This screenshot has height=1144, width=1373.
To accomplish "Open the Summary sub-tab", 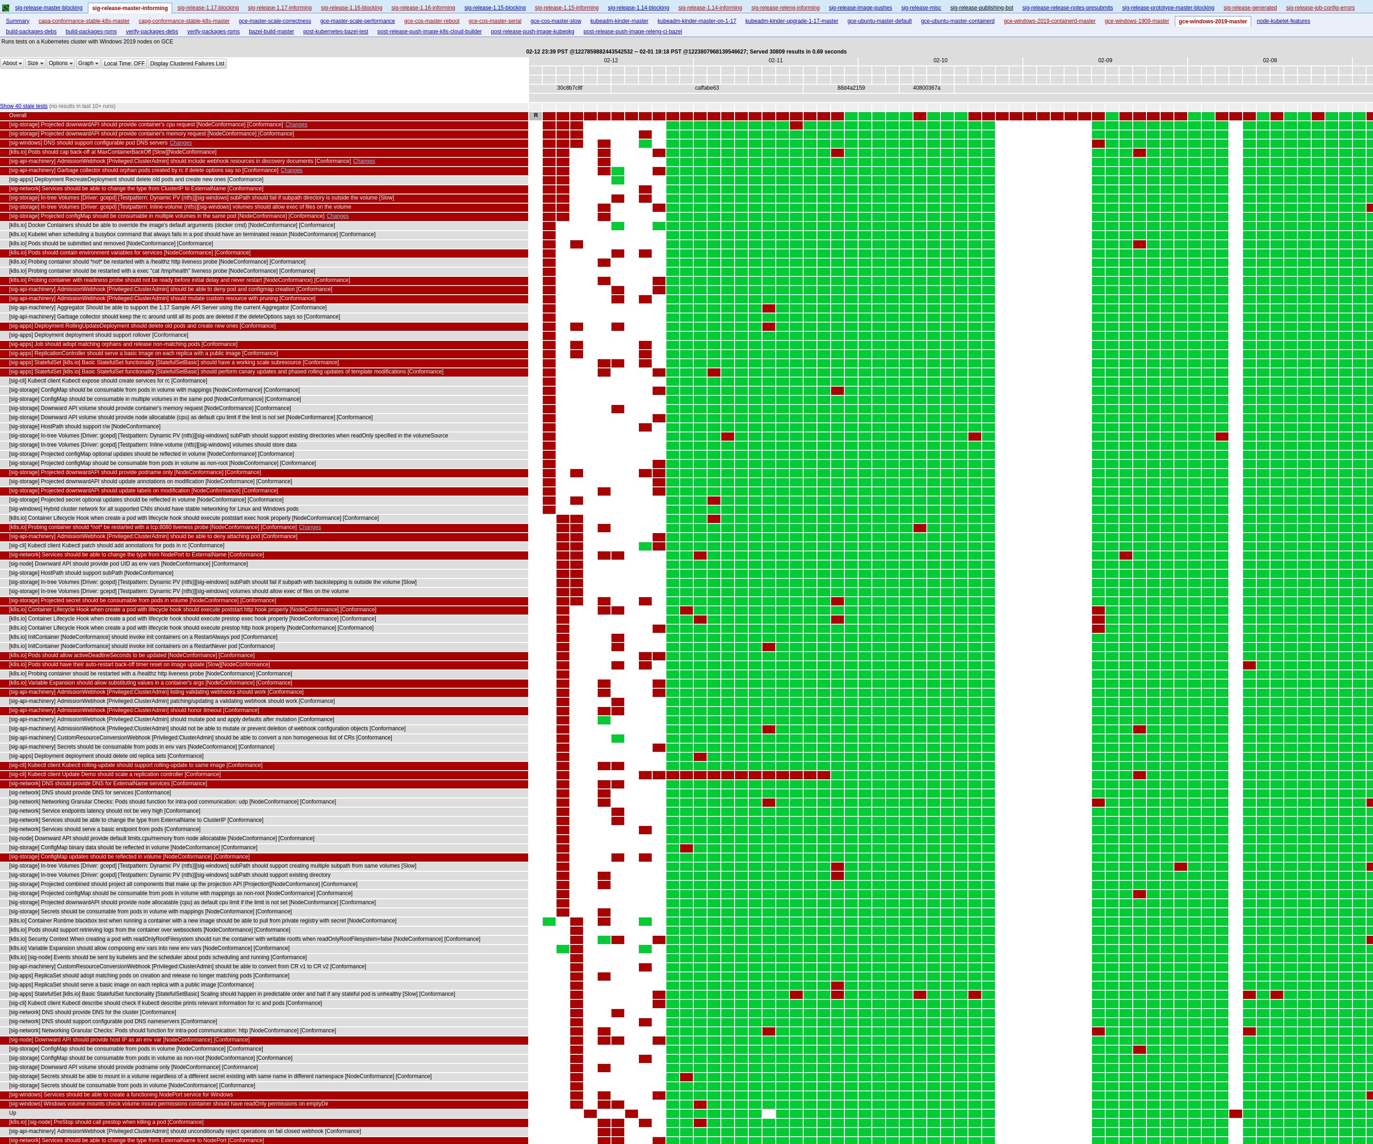I will coord(18,21).
